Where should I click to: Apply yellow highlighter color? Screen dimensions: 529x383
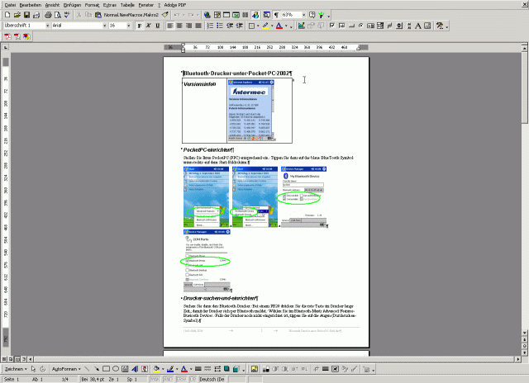(265, 26)
